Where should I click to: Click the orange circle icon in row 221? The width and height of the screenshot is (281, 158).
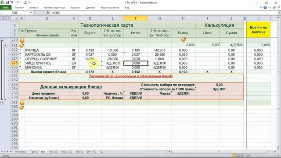(22, 46)
